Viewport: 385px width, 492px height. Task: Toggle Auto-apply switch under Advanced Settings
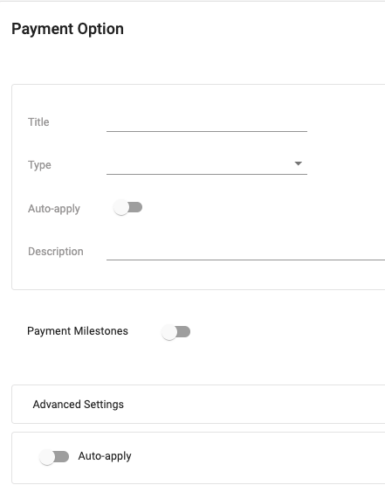pyautogui.click(x=54, y=457)
